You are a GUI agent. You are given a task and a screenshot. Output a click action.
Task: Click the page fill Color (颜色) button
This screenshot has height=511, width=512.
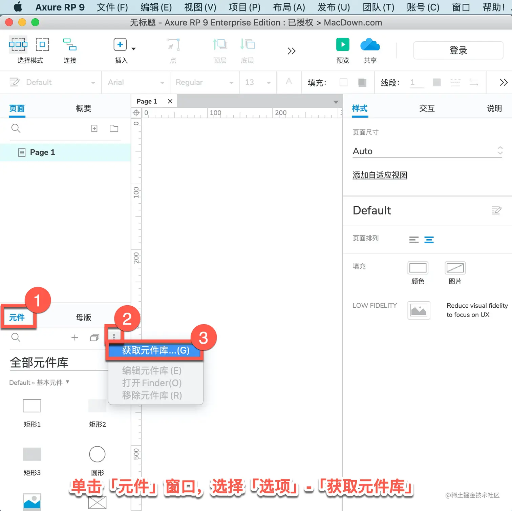(x=418, y=268)
